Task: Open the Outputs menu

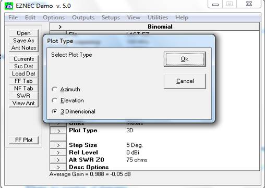Action: click(83, 18)
